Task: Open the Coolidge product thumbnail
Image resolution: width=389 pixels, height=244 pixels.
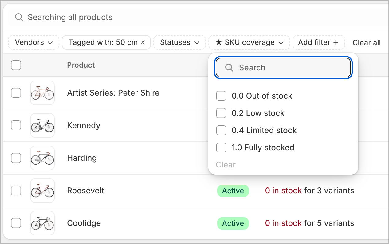Action: [x=42, y=223]
